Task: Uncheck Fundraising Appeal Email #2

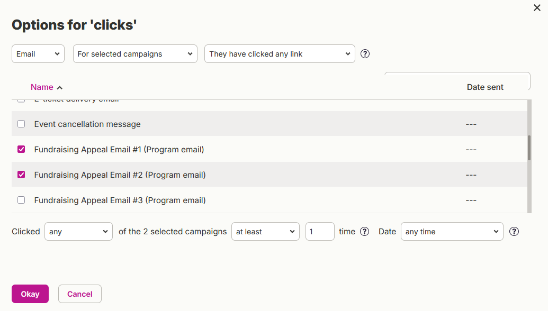Action: coord(21,175)
